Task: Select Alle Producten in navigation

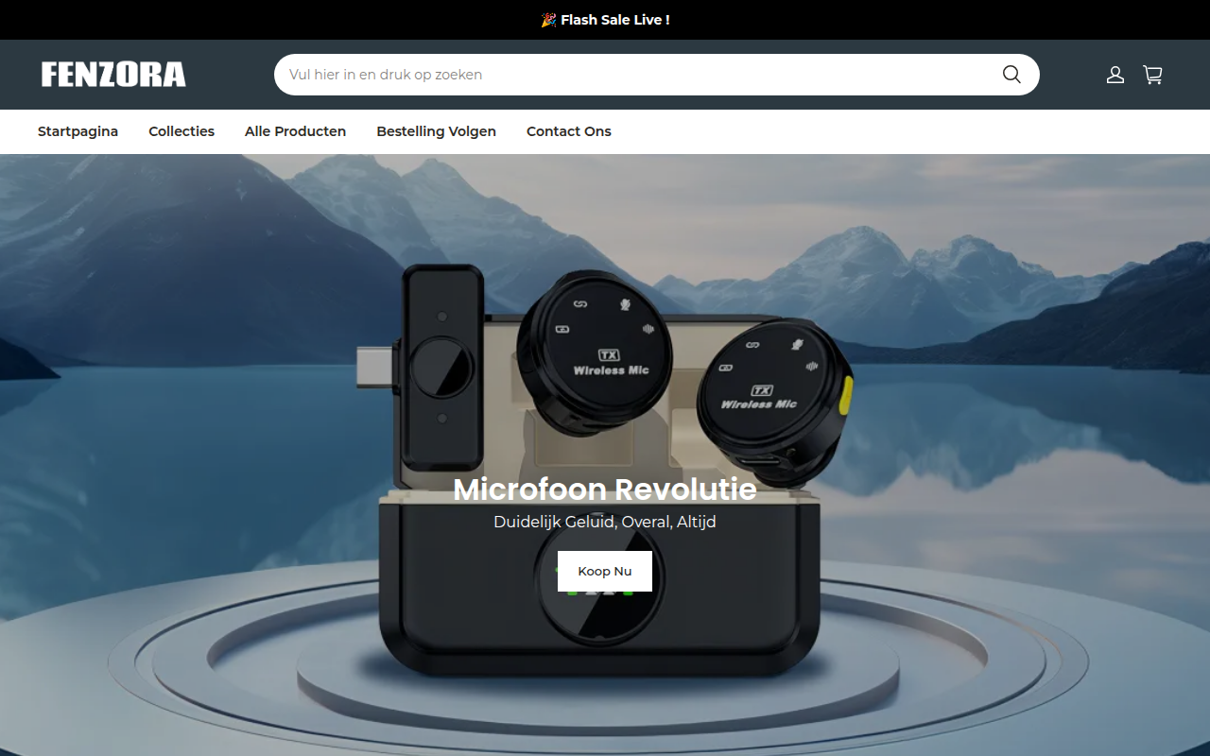Action: point(295,131)
